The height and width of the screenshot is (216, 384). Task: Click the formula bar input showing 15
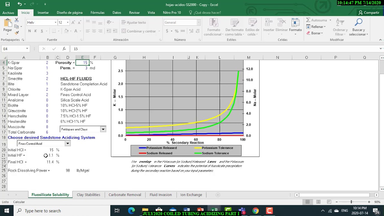click(x=225, y=49)
